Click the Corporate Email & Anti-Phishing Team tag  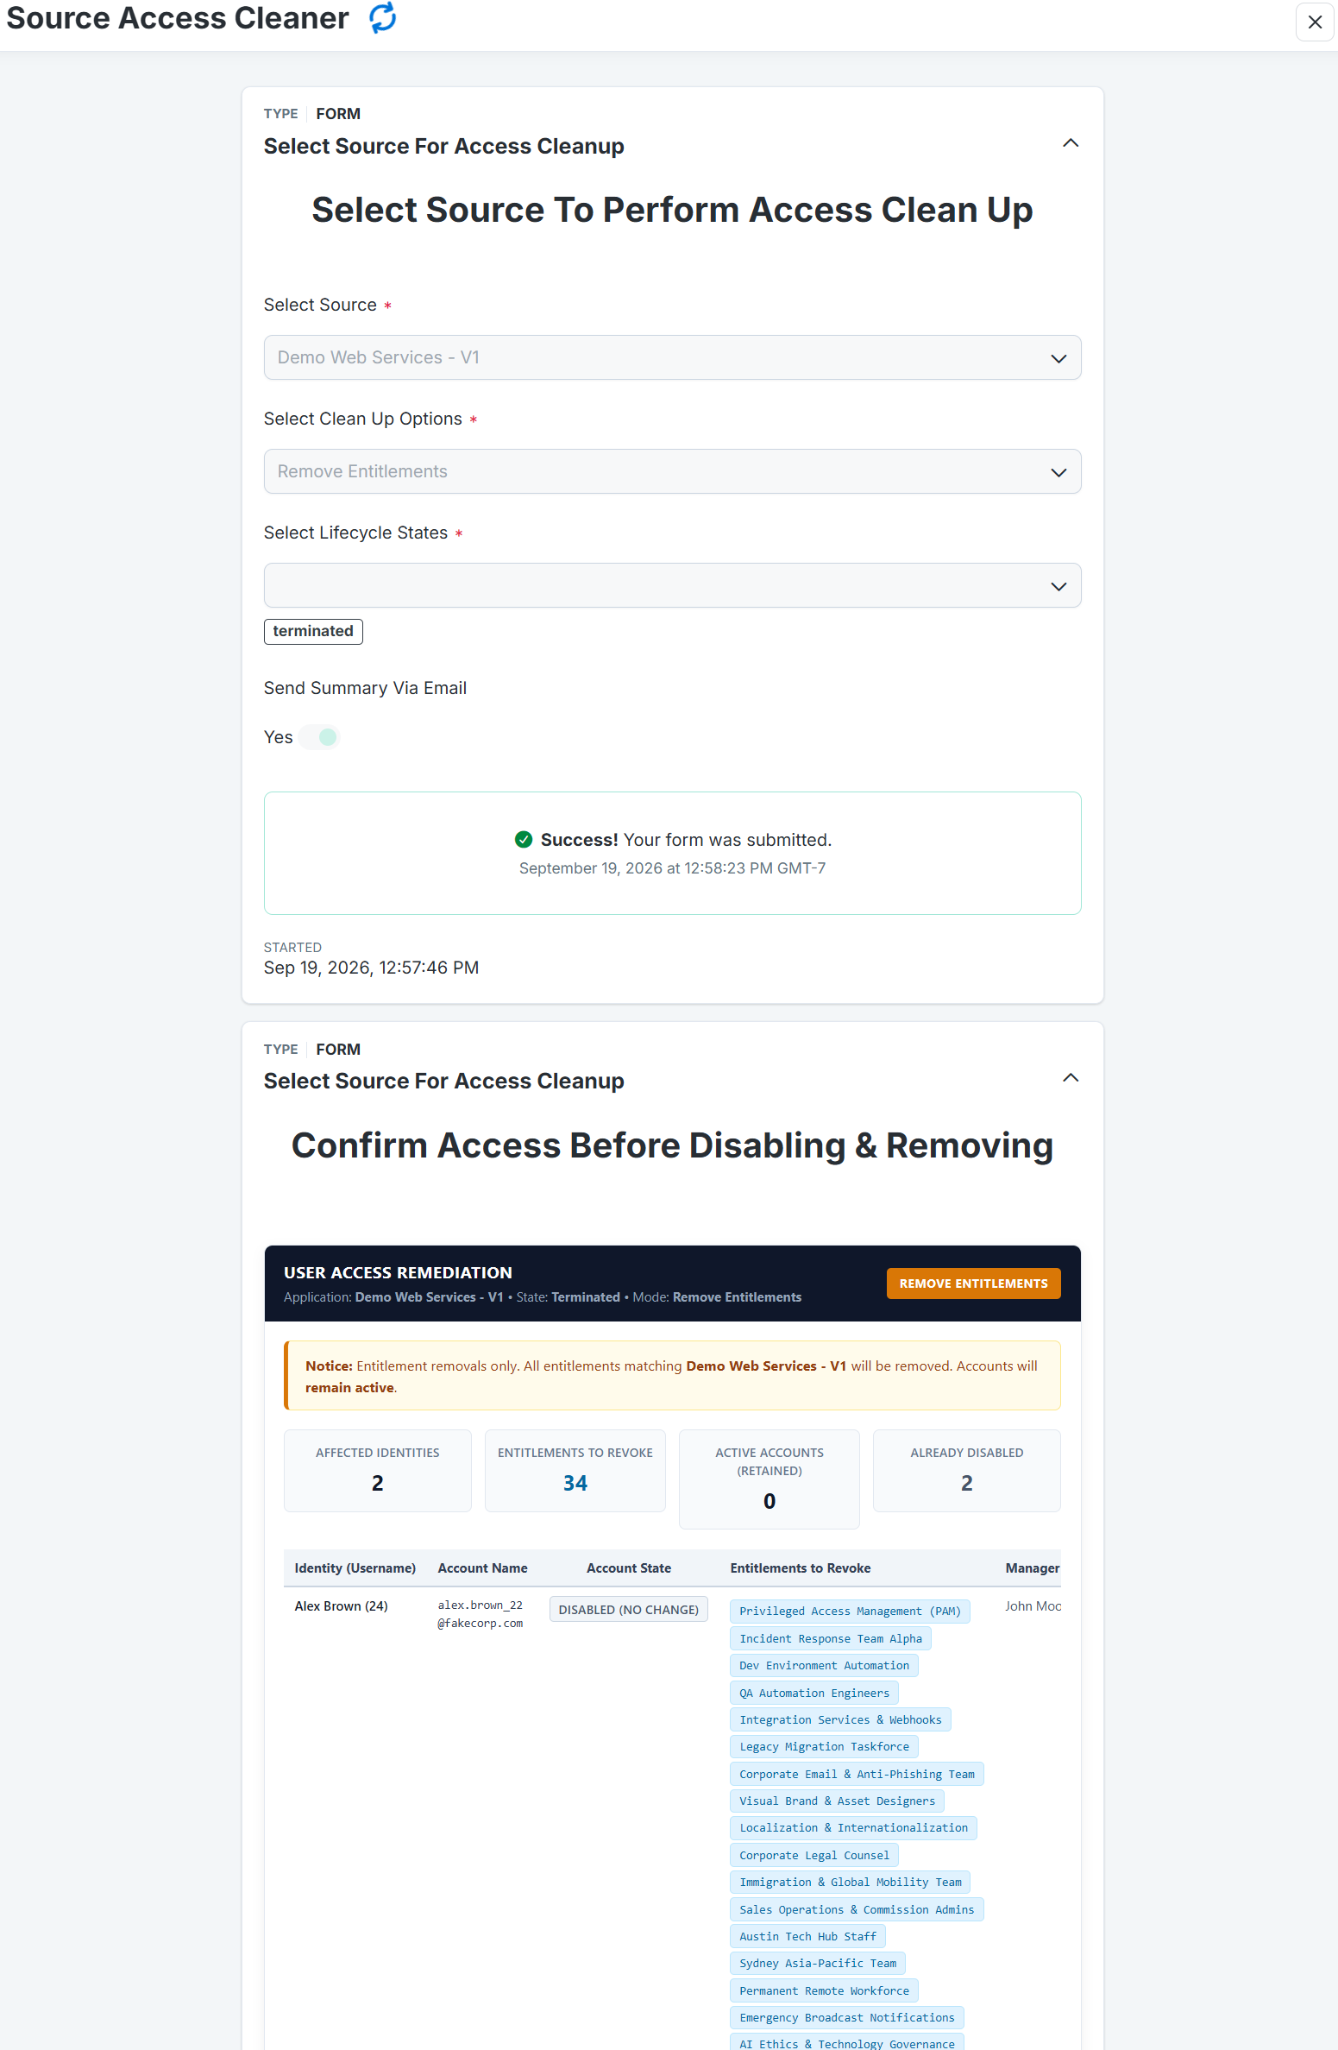857,1774
